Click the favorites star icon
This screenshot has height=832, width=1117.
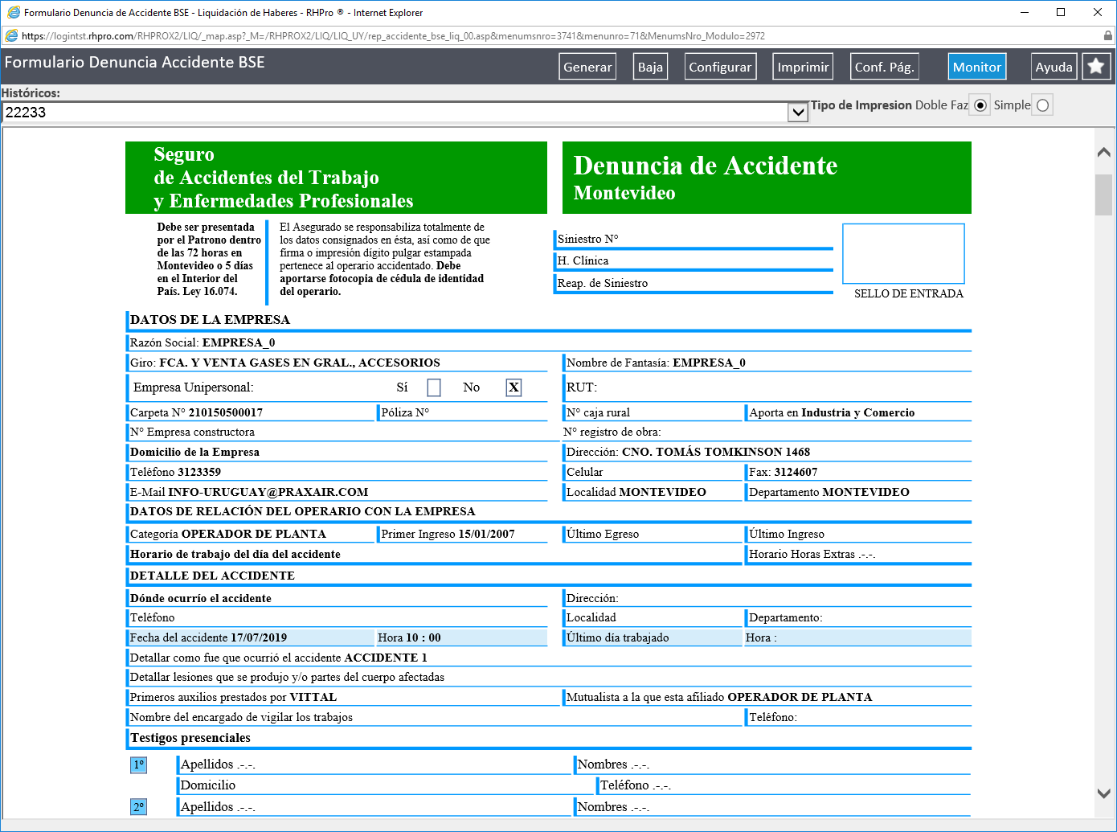pos(1096,67)
